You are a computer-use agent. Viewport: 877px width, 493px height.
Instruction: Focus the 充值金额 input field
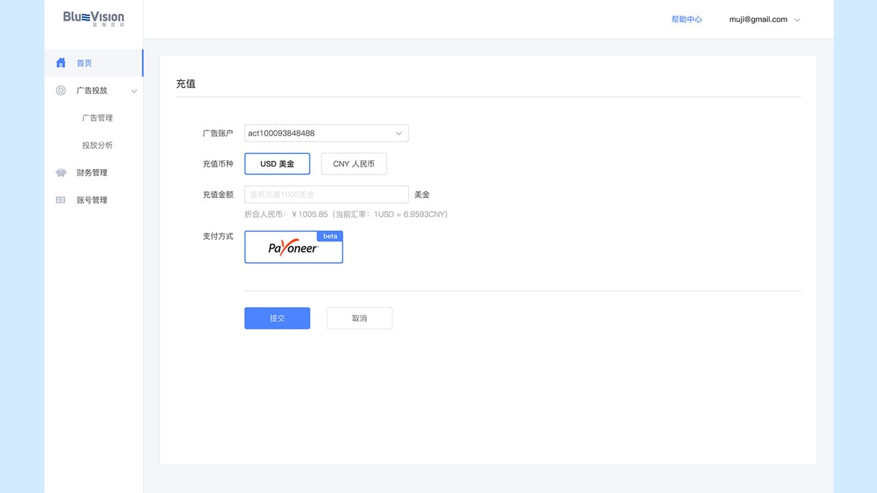coord(326,194)
